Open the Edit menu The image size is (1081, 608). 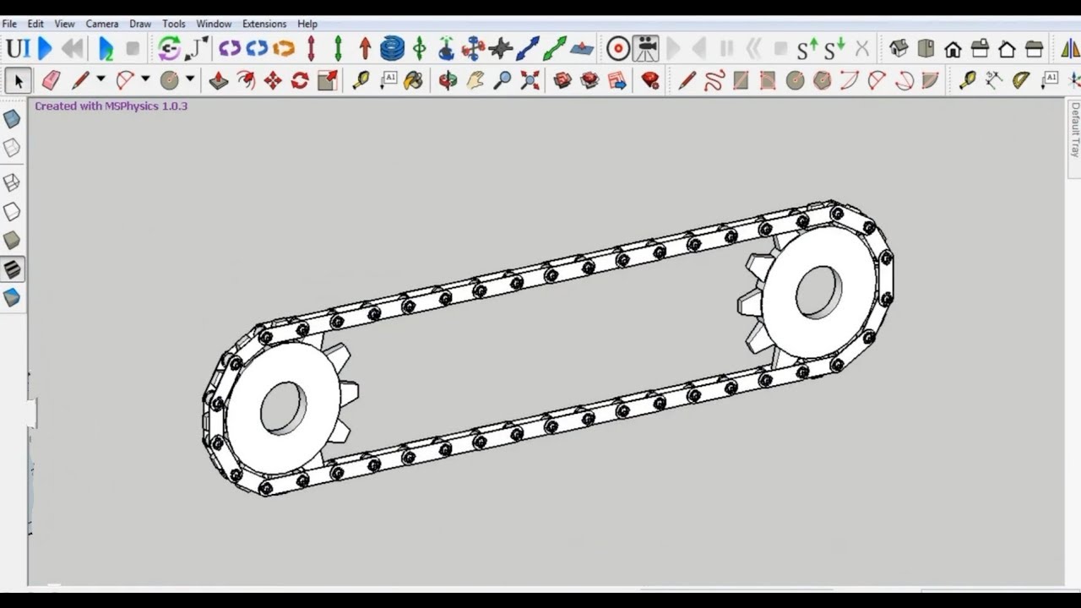coord(35,24)
